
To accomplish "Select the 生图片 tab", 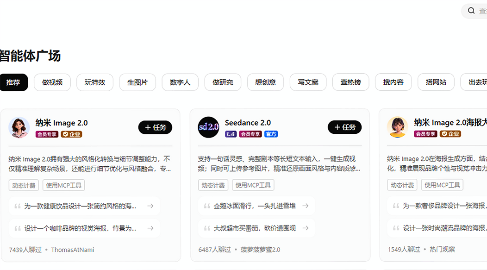I will click(x=137, y=82).
